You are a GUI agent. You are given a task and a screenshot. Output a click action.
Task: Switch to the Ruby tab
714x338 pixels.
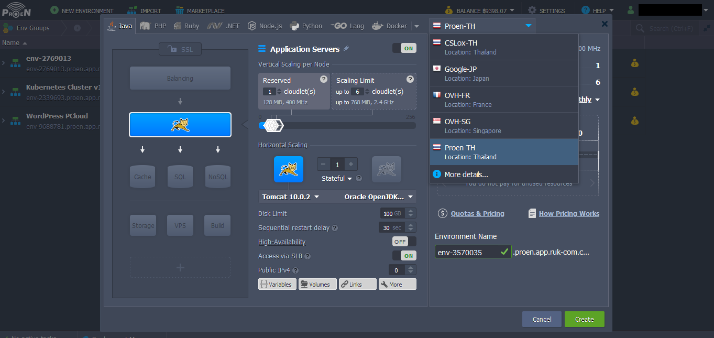tap(186, 26)
